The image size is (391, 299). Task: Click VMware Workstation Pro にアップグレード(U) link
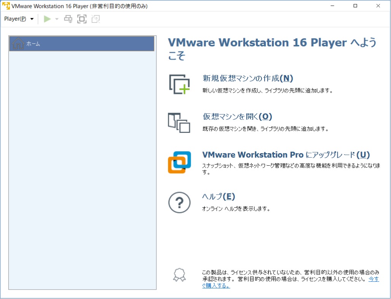[285, 155]
